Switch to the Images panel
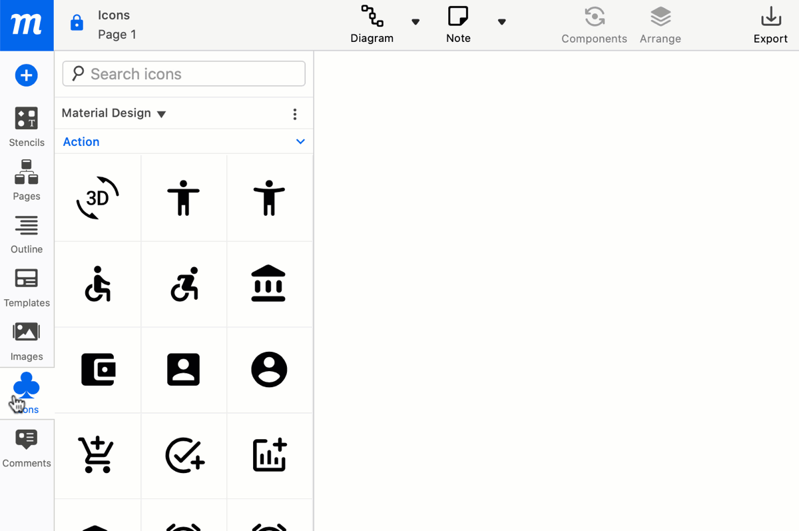 (x=27, y=340)
